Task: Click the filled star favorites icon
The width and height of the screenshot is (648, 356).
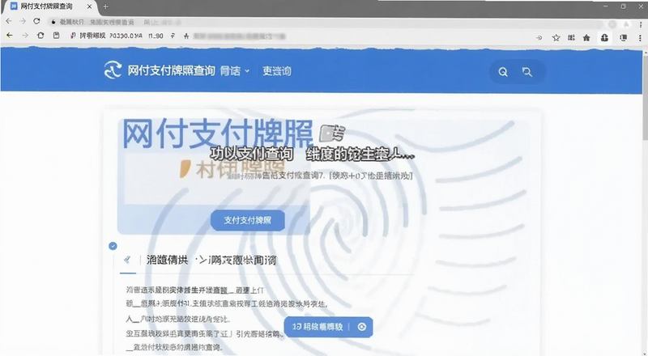Action: (586, 38)
